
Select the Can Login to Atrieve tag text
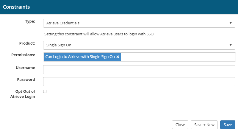click(80, 57)
